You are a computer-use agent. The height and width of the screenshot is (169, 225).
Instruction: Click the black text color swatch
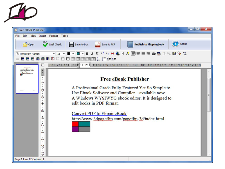[x=69, y=54]
